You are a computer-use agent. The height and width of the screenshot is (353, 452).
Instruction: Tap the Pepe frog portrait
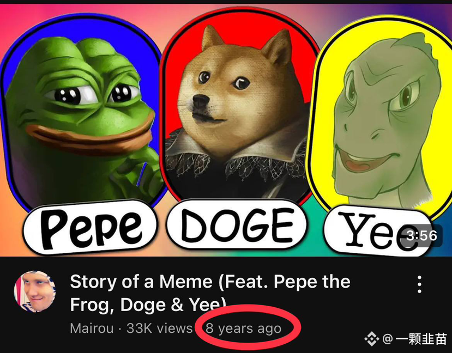tap(82, 115)
